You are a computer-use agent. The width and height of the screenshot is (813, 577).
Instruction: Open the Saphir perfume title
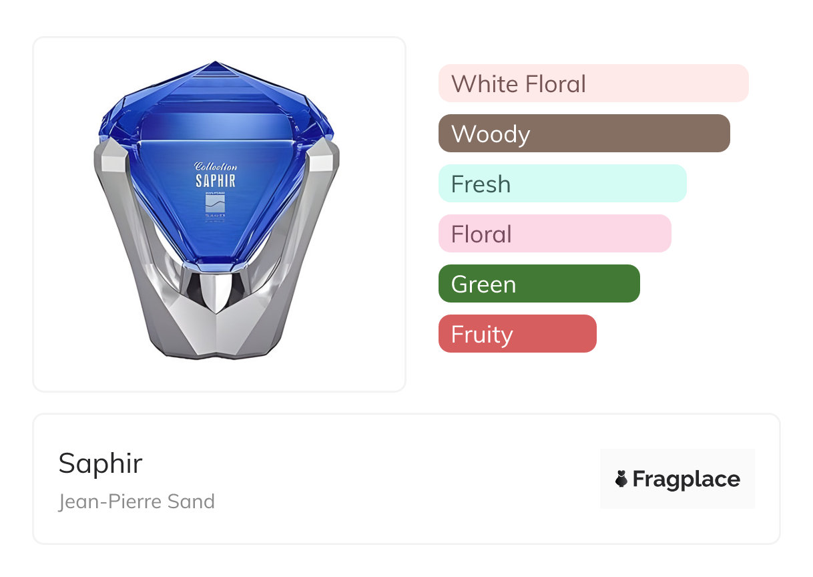click(100, 463)
